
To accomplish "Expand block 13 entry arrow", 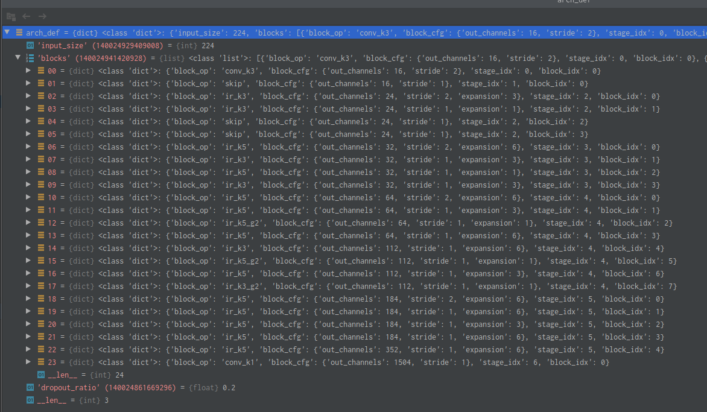I will [28, 235].
